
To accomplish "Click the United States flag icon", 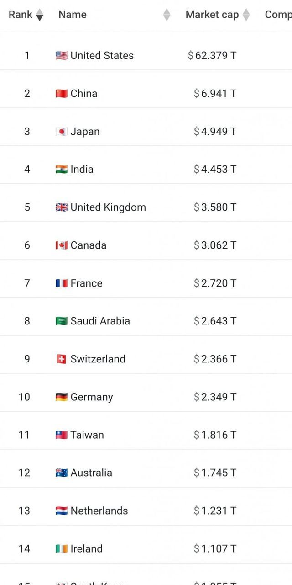I will (x=61, y=56).
